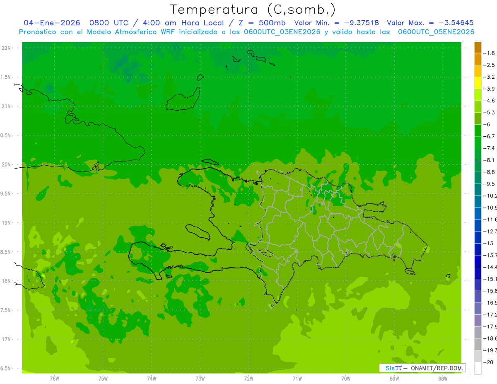Image resolution: width=497 pixels, height=384 pixels.
Task: Click the 69W longitude label
Action: tap(394, 379)
